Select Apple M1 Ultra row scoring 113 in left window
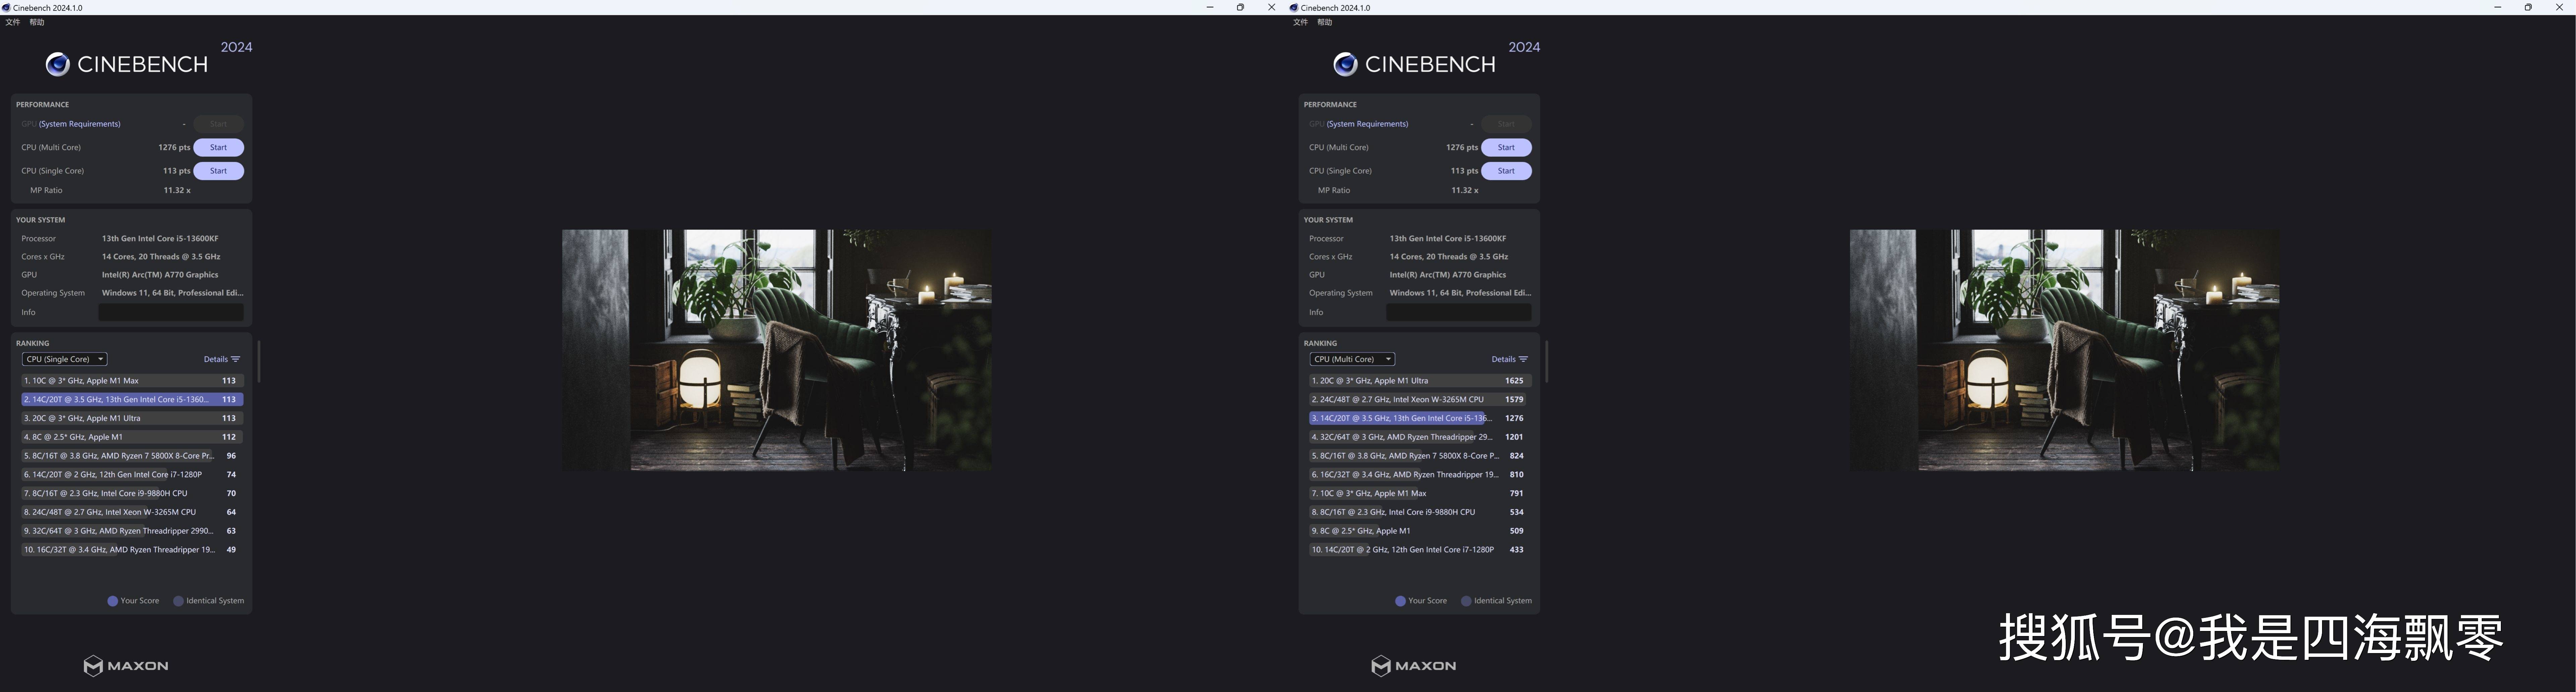This screenshot has height=692, width=2576. [132, 418]
